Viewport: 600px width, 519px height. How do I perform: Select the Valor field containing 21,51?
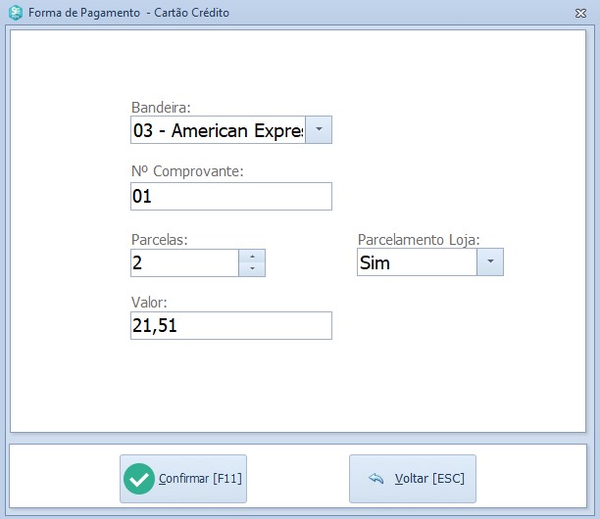tap(230, 325)
